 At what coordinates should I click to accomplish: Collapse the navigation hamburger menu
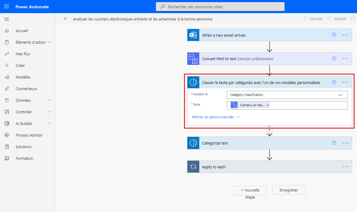[7, 19]
